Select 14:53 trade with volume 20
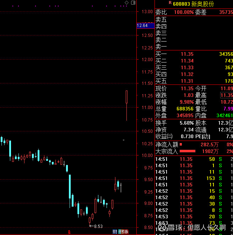The image size is (233, 235). point(194,217)
